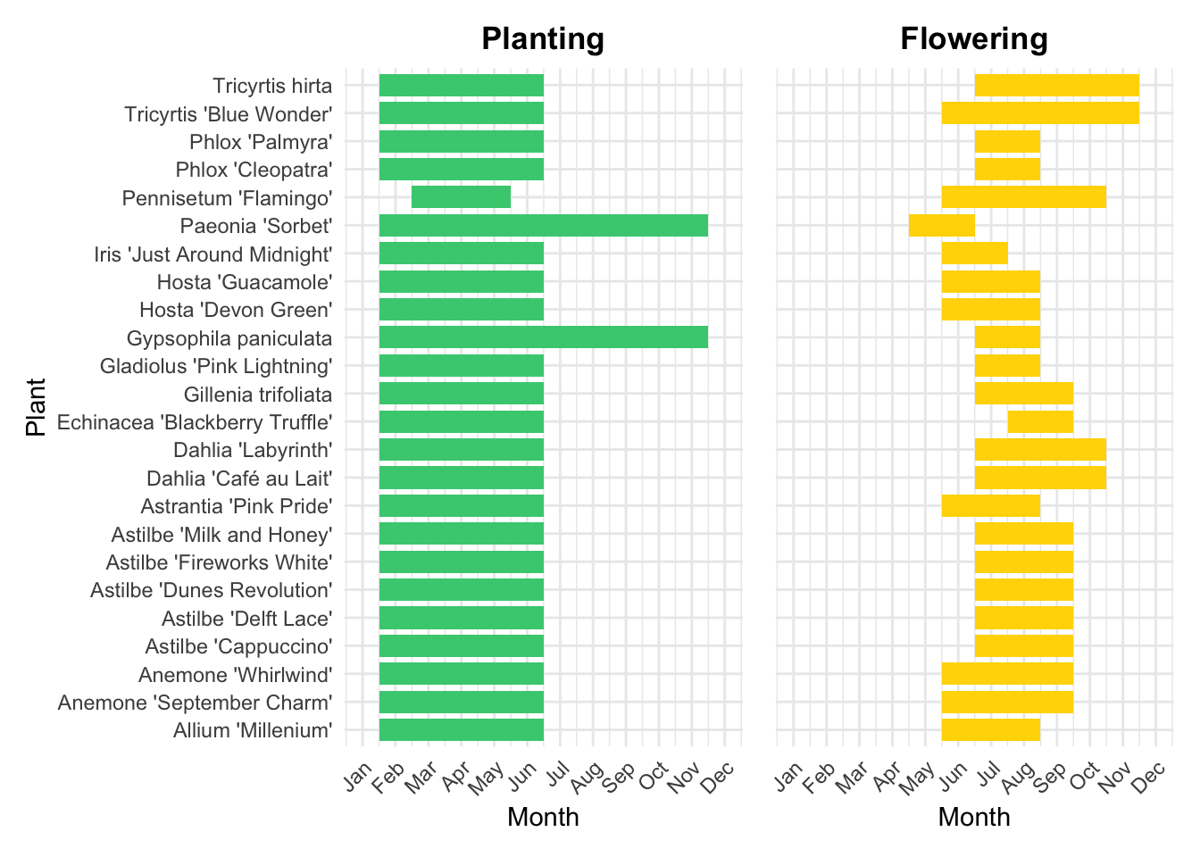The width and height of the screenshot is (1200, 857).
Task: Click the Planting chart title
Action: pyautogui.click(x=543, y=39)
